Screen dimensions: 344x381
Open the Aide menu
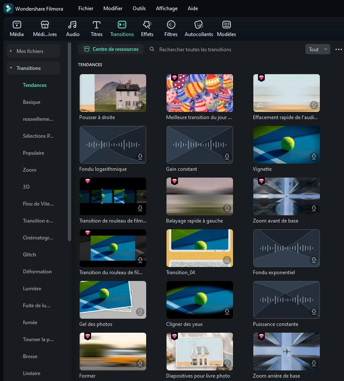coord(193,8)
